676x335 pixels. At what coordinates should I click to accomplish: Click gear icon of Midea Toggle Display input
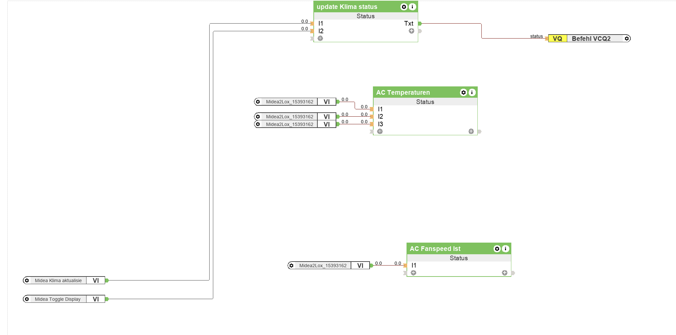27,299
